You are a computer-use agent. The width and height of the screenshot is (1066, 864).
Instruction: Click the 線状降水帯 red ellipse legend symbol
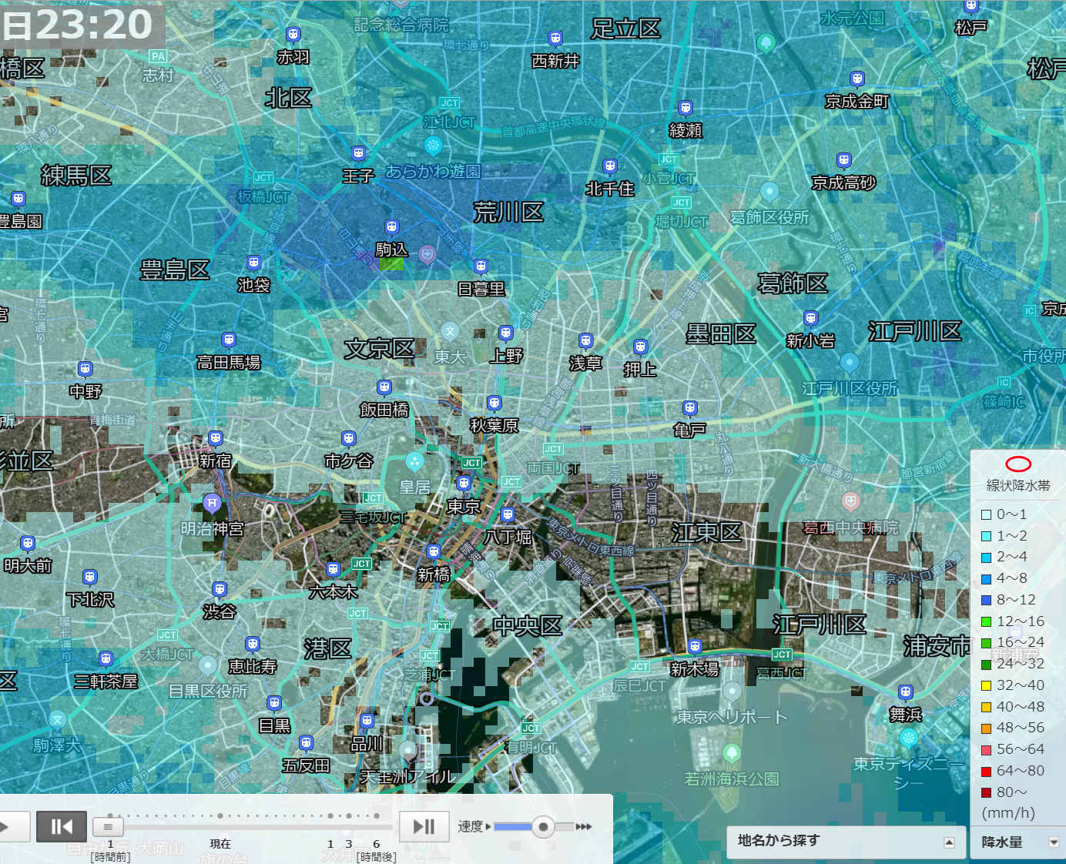click(x=1018, y=464)
